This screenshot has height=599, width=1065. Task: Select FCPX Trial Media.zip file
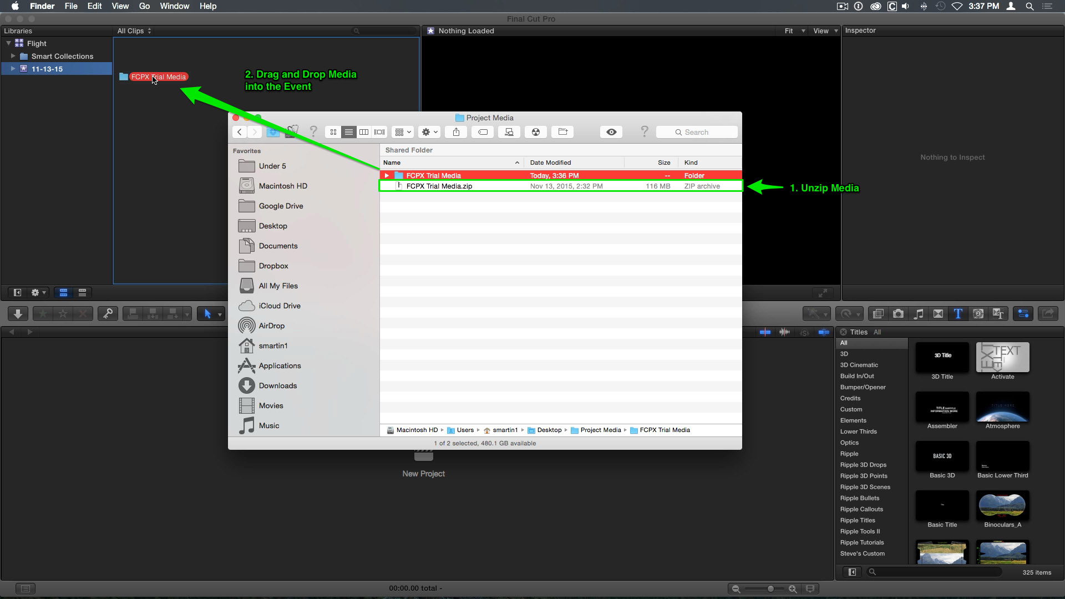[x=560, y=186]
